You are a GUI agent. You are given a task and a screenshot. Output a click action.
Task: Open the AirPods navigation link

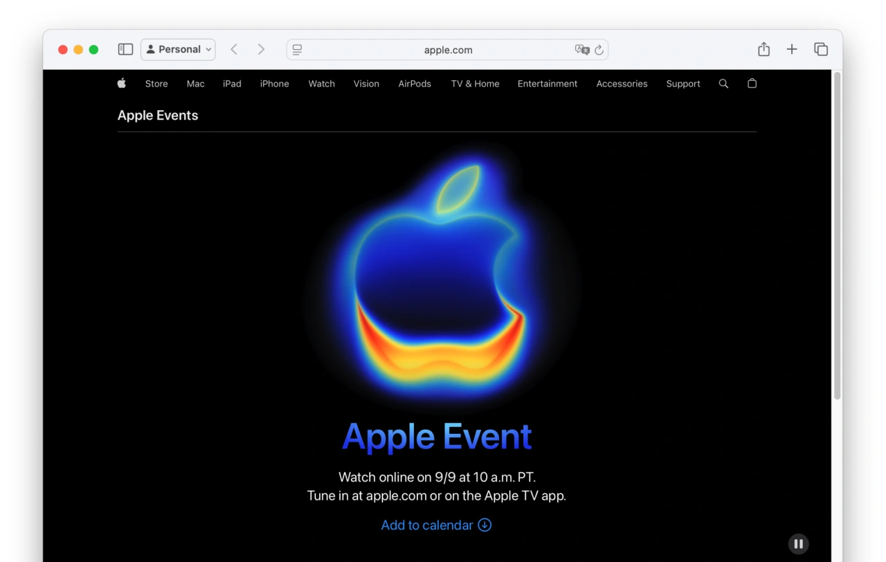click(x=415, y=84)
